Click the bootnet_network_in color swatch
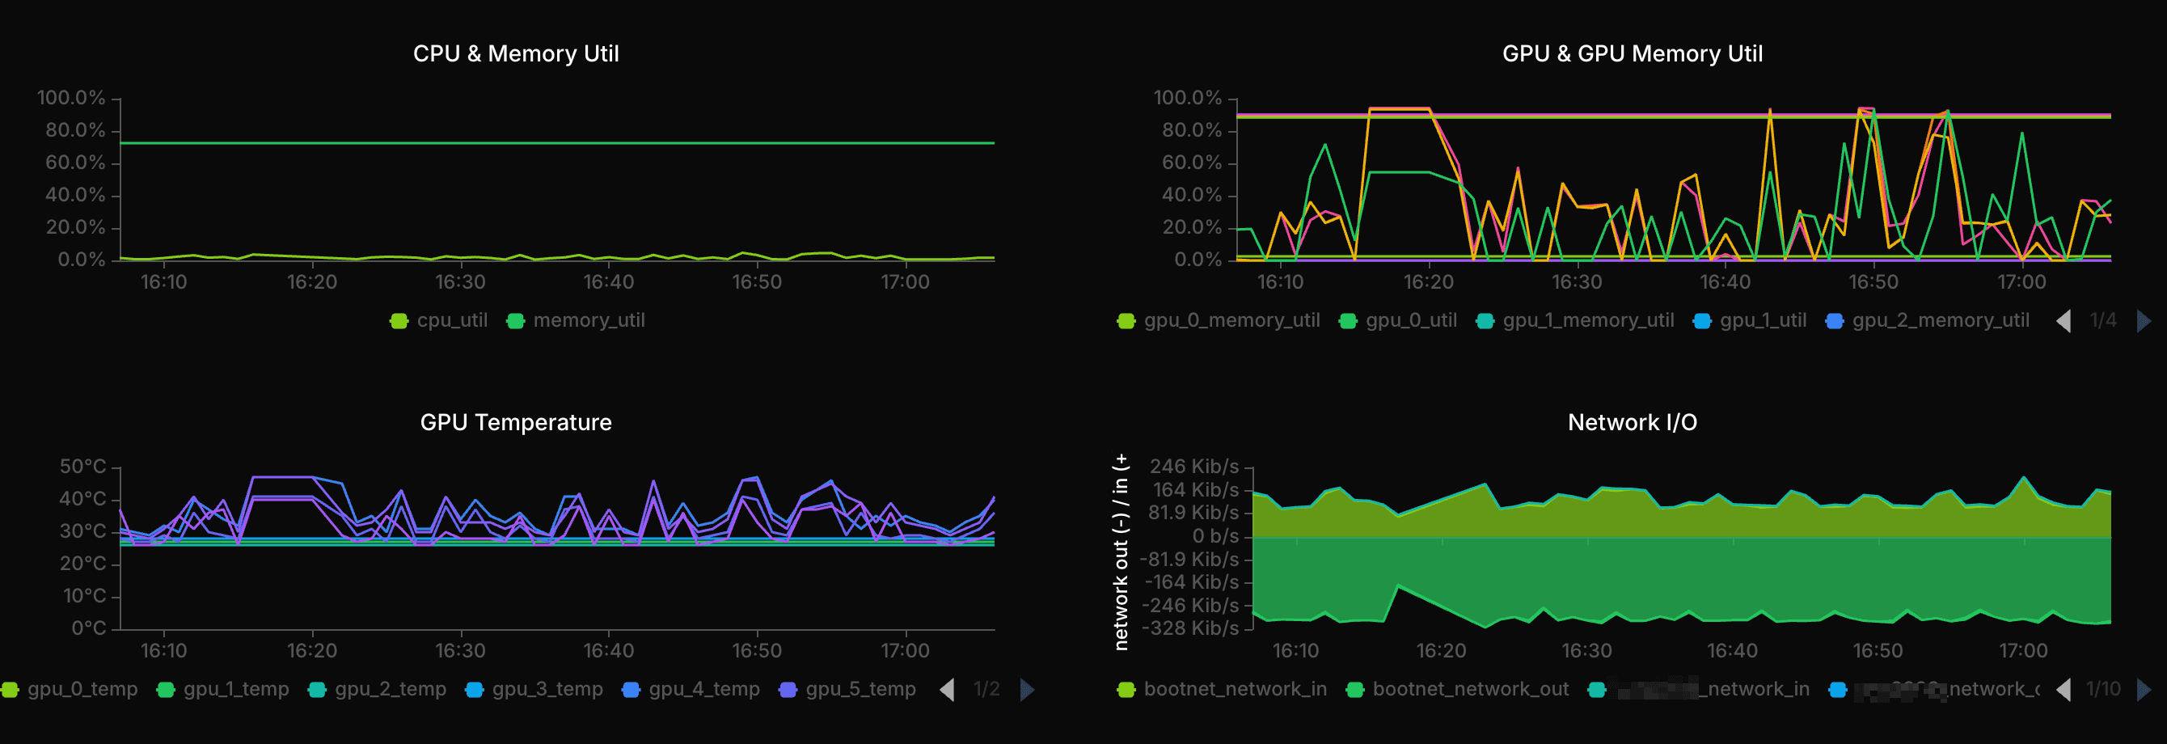The image size is (2167, 744). [x=1126, y=689]
